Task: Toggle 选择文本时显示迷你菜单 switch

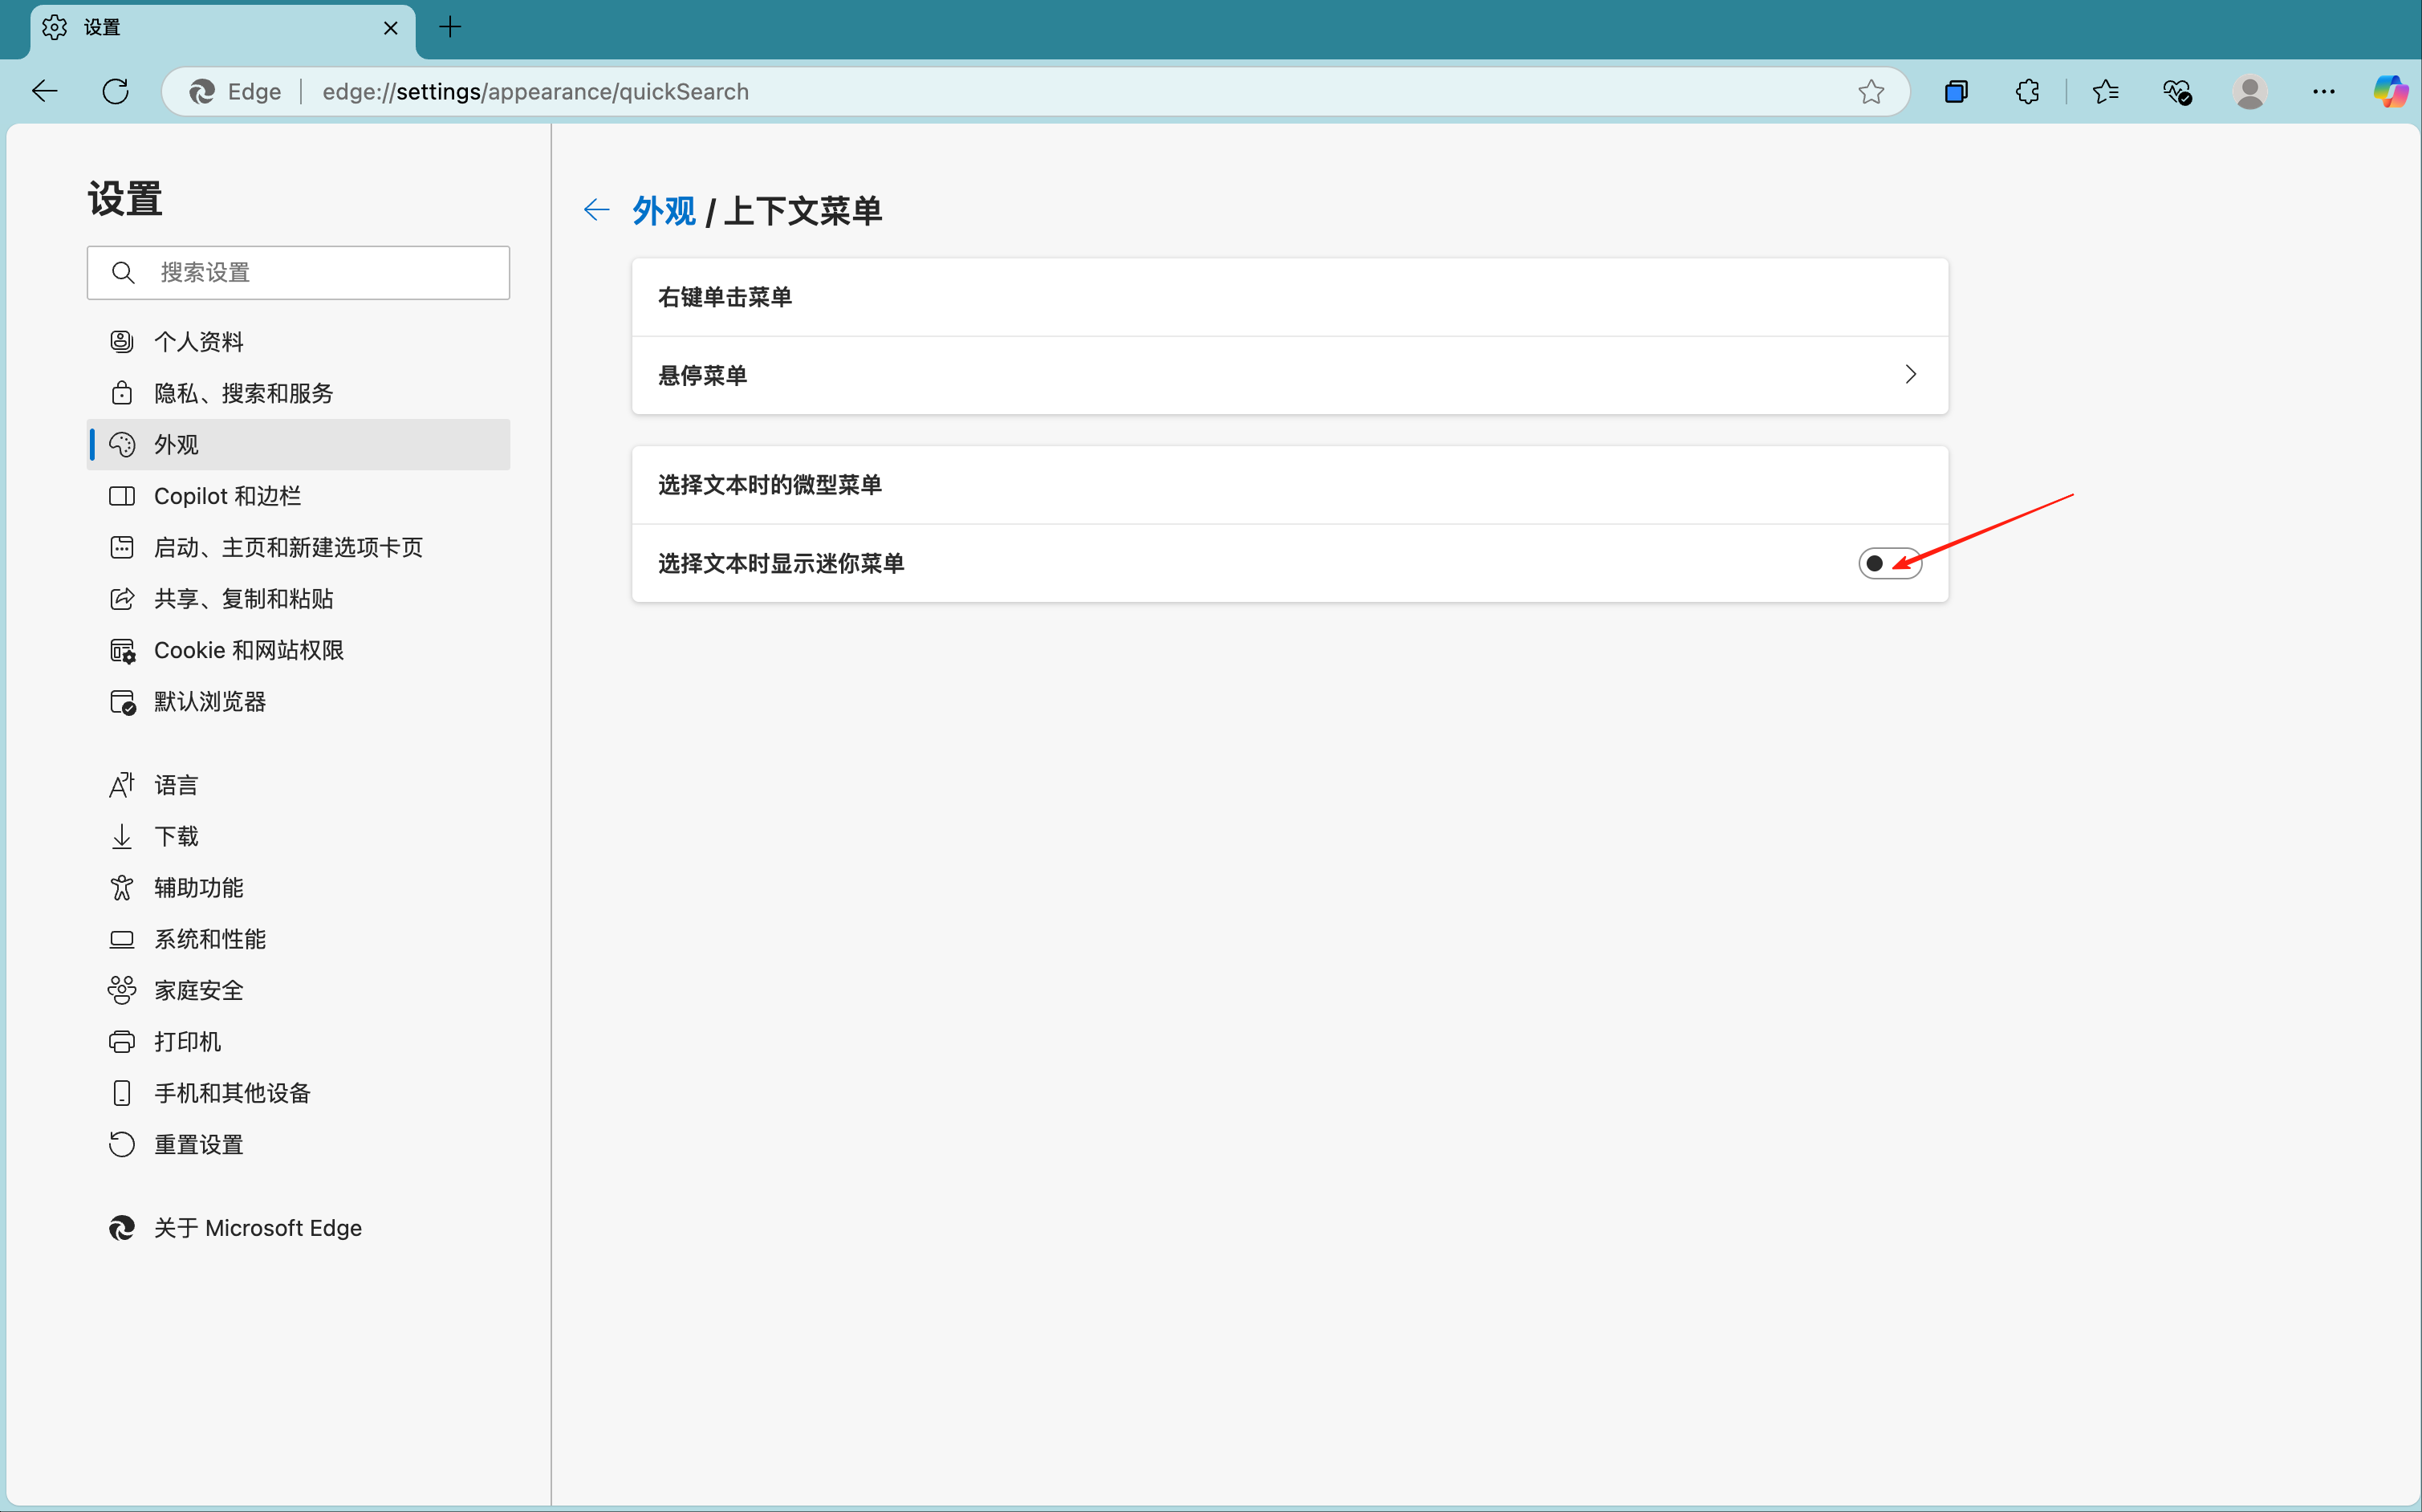Action: click(x=1889, y=564)
